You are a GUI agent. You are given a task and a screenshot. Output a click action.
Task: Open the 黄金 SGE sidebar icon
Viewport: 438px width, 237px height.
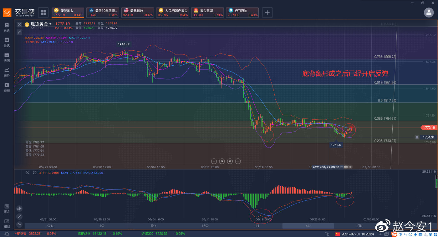[x=7, y=206]
